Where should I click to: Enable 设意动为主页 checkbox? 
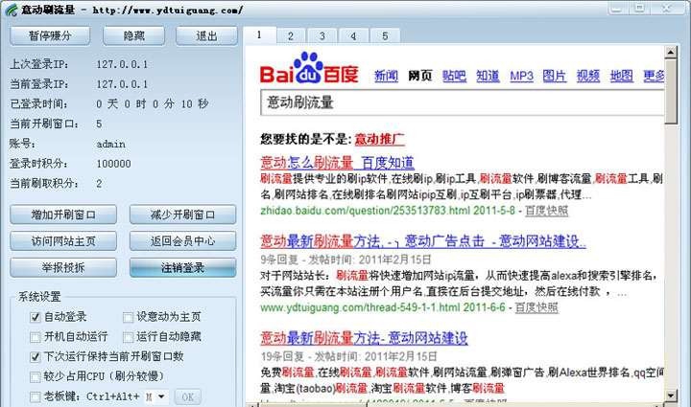[128, 317]
